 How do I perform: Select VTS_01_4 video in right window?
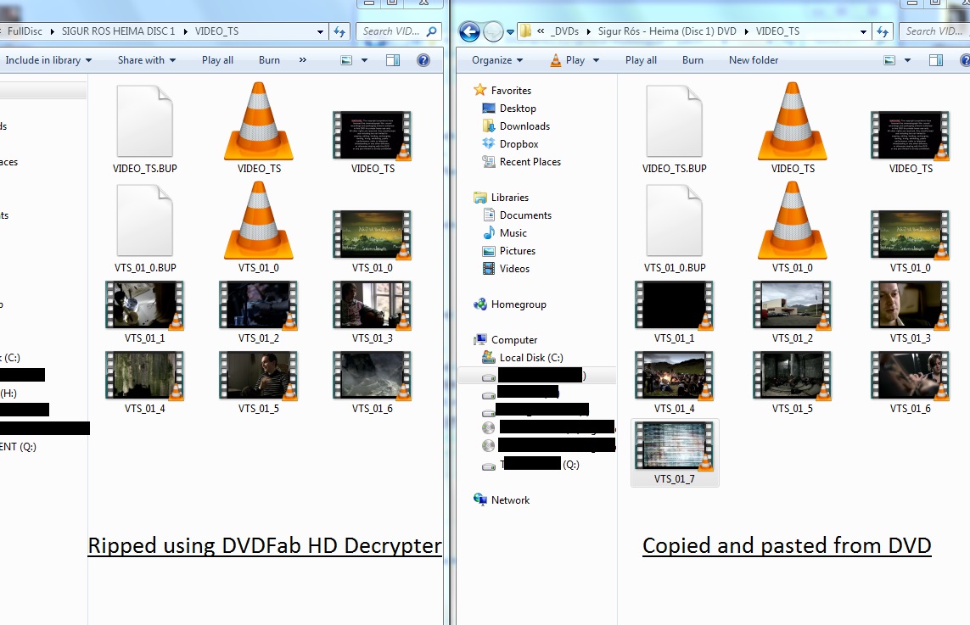tap(675, 383)
